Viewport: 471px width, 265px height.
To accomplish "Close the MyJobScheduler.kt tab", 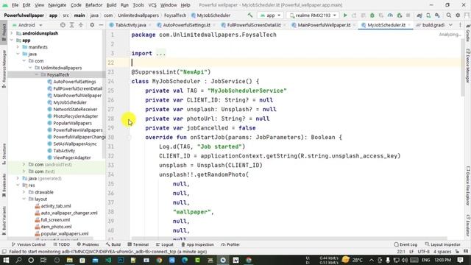I will point(410,25).
